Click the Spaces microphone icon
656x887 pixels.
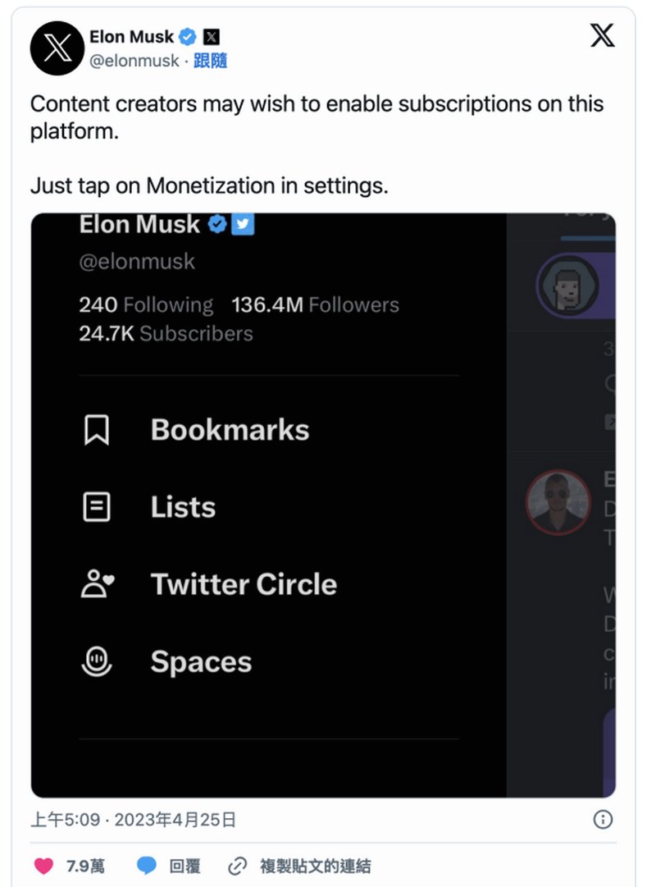97,661
